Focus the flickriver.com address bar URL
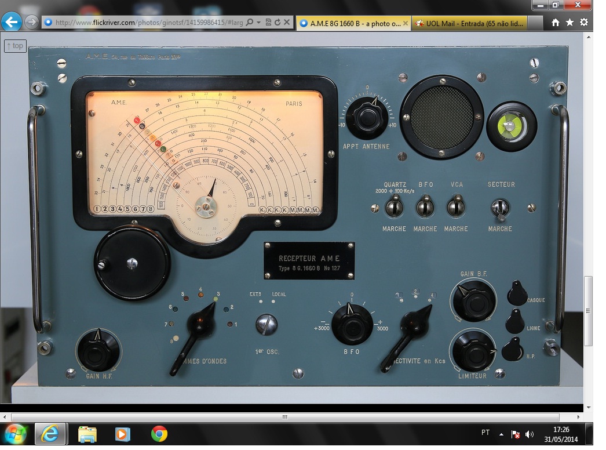The height and width of the screenshot is (450, 606). pyautogui.click(x=149, y=23)
